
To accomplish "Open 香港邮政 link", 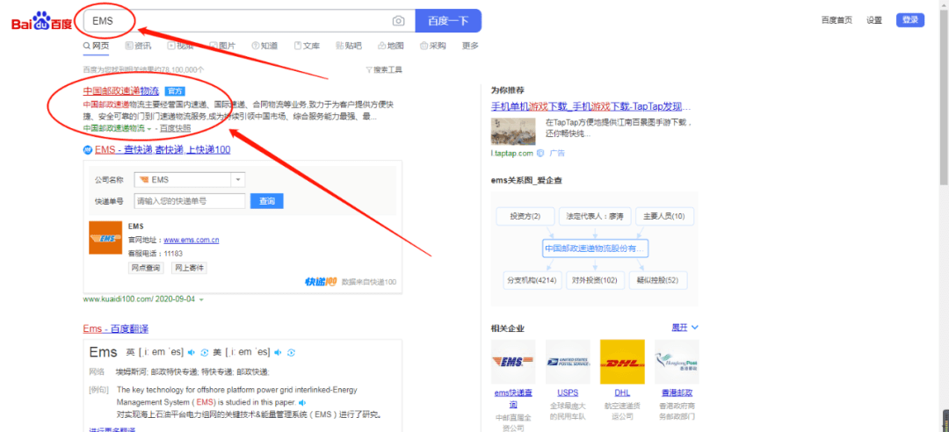I will click(x=677, y=392).
